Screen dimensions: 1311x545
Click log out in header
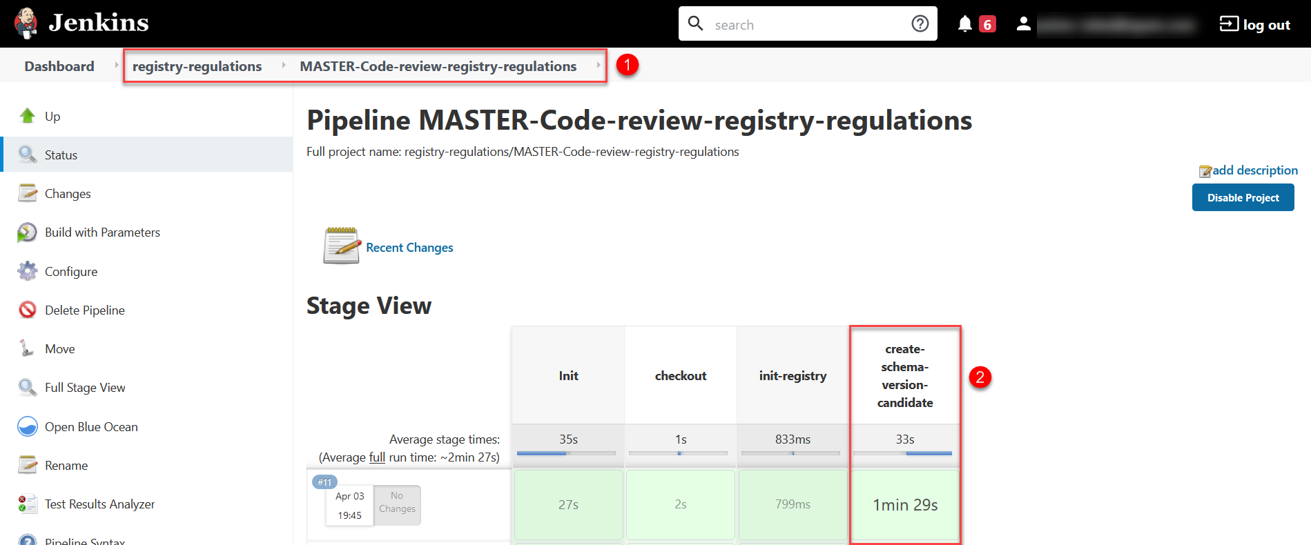tap(1256, 25)
